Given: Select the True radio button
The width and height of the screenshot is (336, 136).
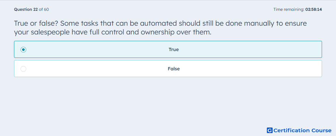Looking at the screenshot, I should pos(23,50).
